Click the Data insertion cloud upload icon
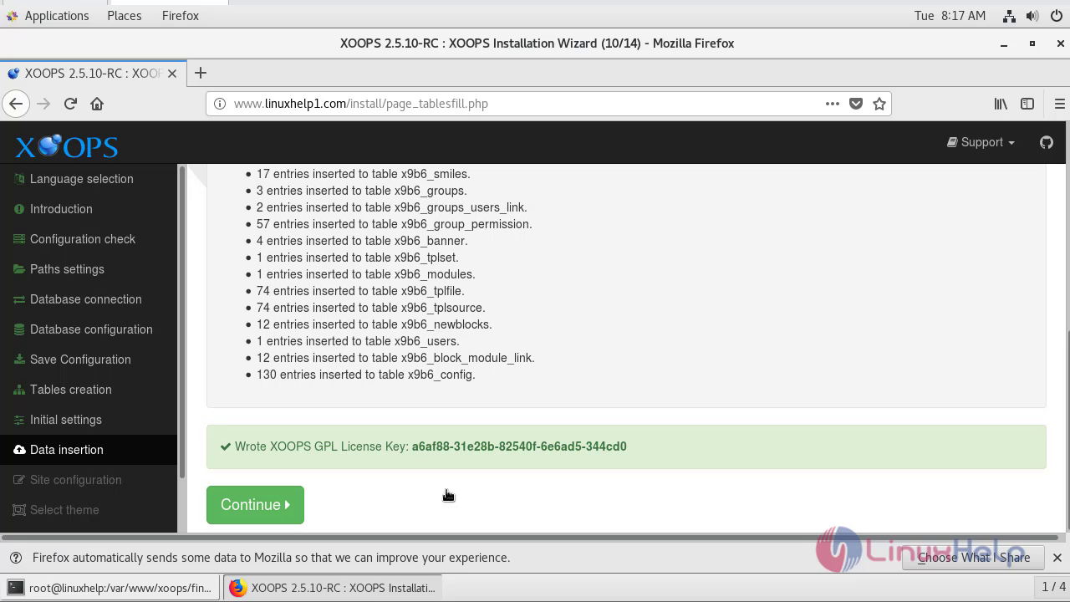The image size is (1070, 602). point(19,450)
